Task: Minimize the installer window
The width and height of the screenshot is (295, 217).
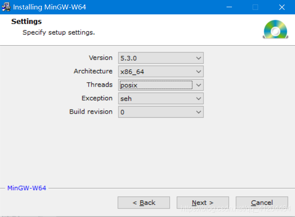Action: pyautogui.click(x=229, y=7)
